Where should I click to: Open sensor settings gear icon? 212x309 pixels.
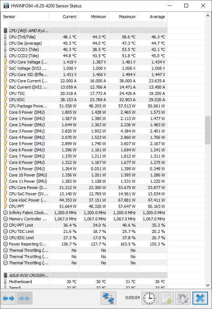(183, 298)
